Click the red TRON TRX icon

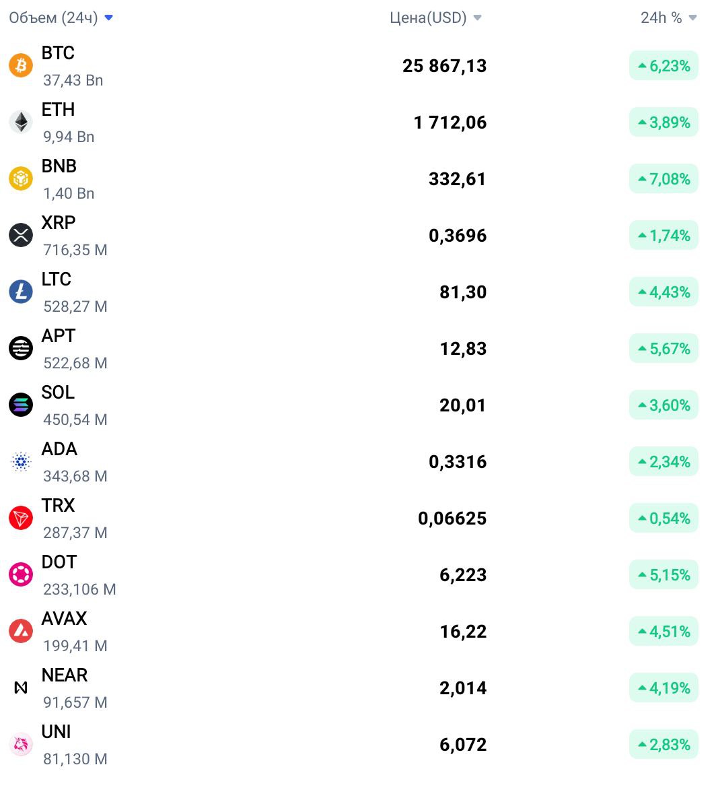21,518
